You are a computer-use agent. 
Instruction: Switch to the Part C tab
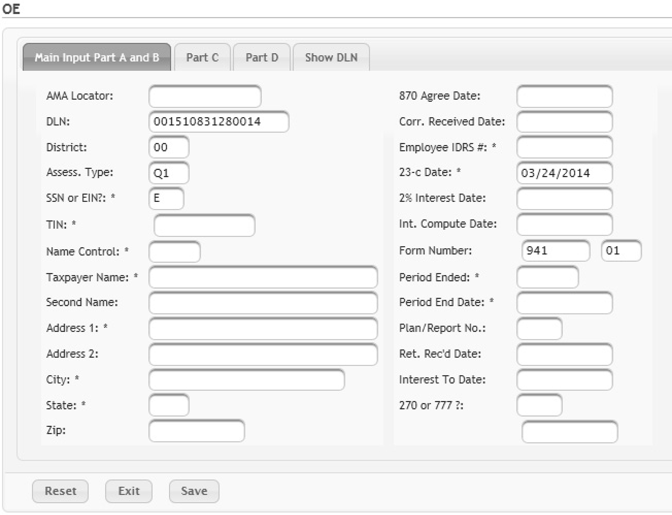(x=202, y=57)
